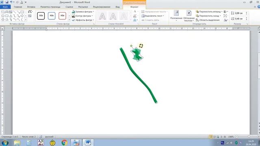Click Переместить вперед
The width and height of the screenshot is (260, 146).
209,12
